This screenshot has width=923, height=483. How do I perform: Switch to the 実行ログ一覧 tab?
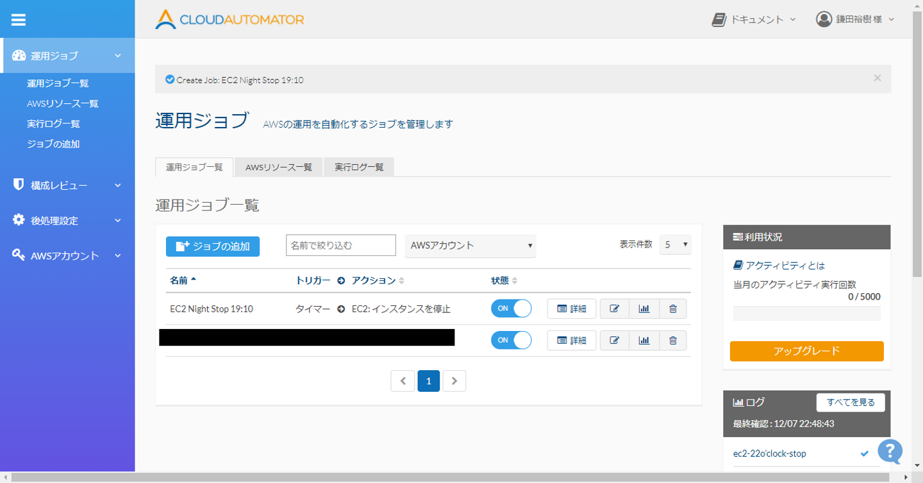tap(359, 167)
